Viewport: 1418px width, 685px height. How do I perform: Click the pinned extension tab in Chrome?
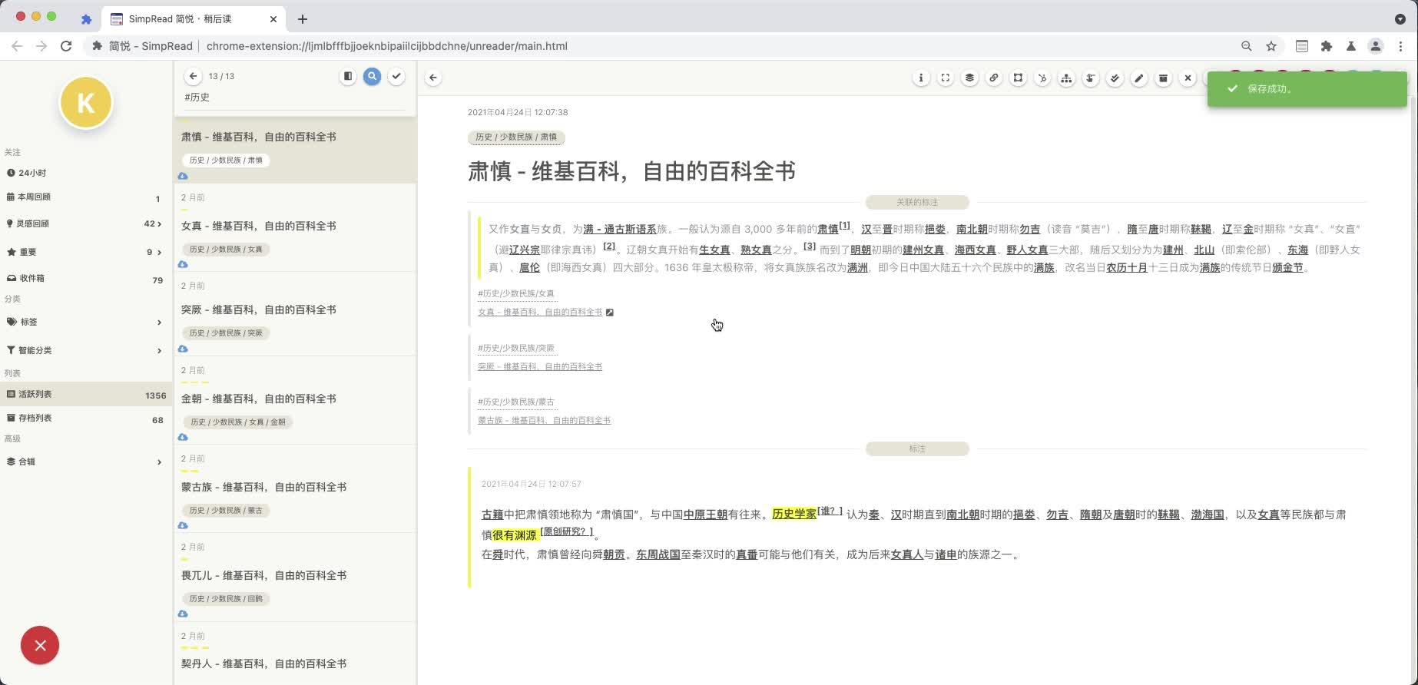point(86,19)
